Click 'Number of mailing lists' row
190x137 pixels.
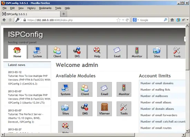[x=162, y=90]
